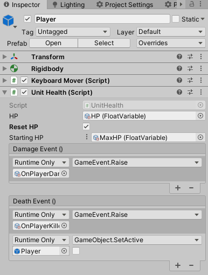208x275 pixels.
Task: Open Unit Health preset settings icon
Action: coord(190,92)
